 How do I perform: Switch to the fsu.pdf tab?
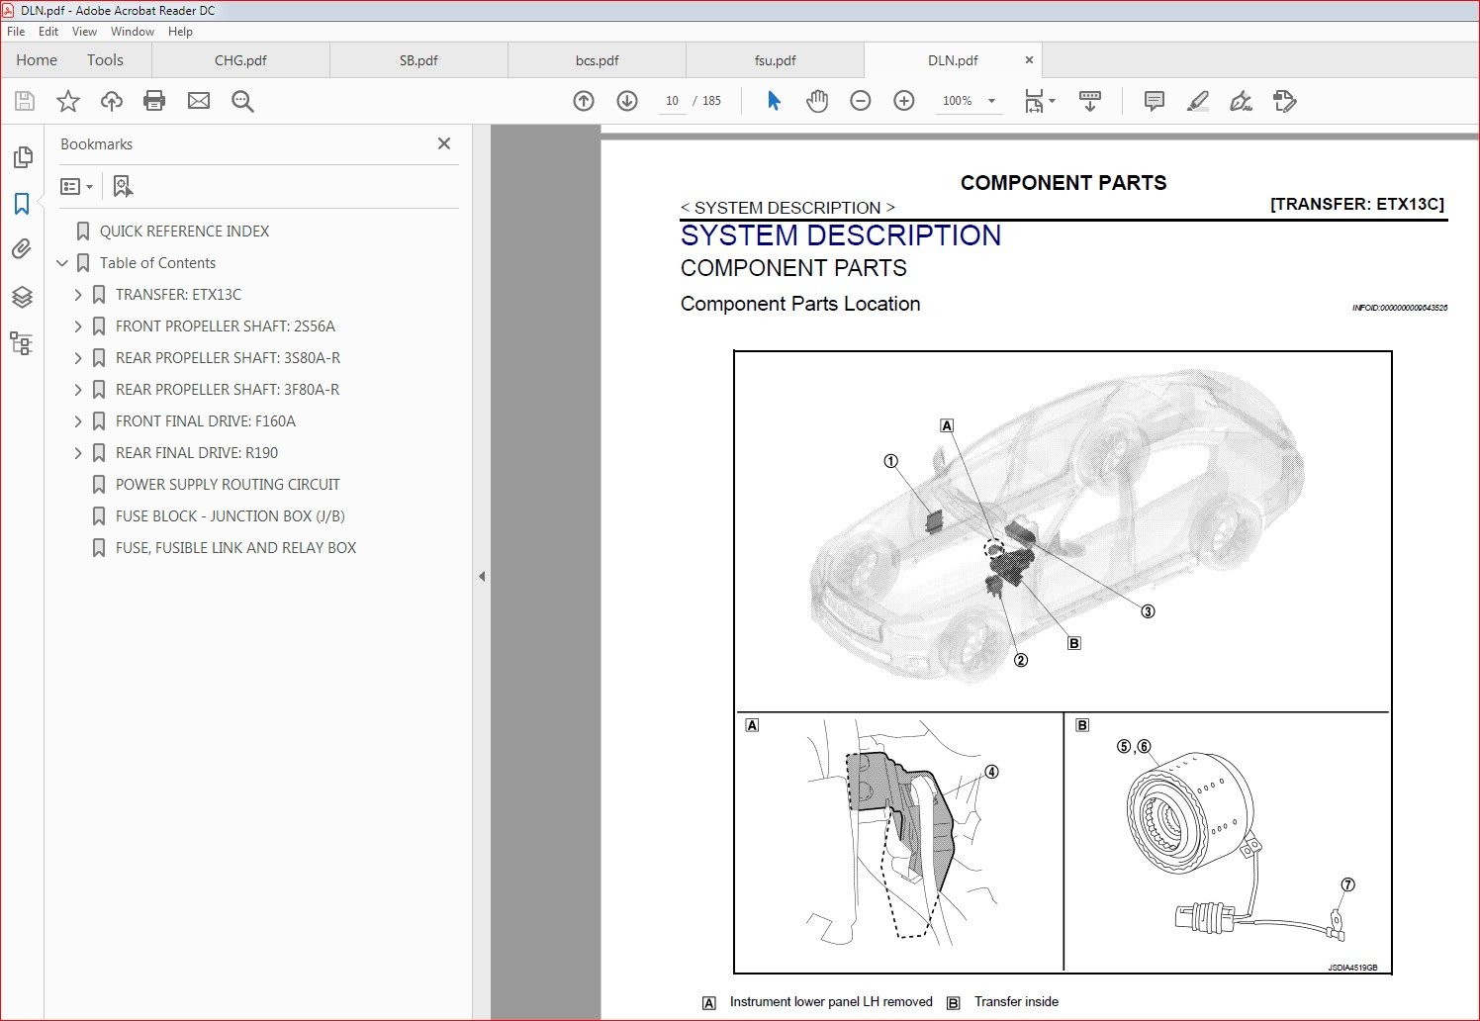click(x=775, y=60)
